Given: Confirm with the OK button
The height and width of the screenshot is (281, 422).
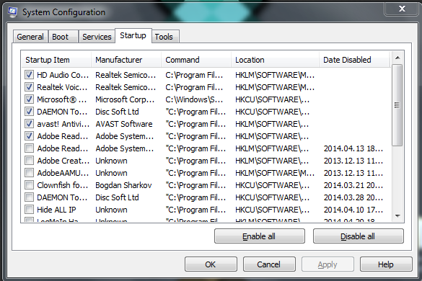Looking at the screenshot, I should [x=211, y=264].
